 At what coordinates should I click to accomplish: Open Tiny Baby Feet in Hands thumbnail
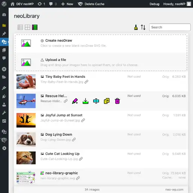(x=26, y=82)
